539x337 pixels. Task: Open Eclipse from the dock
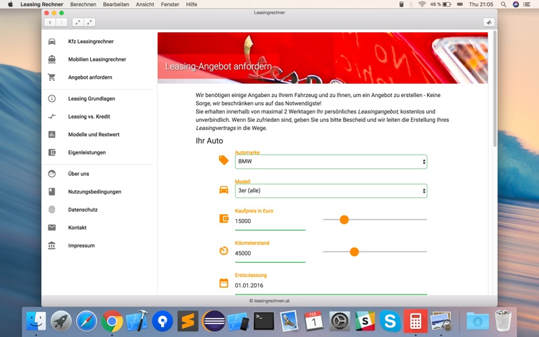213,321
